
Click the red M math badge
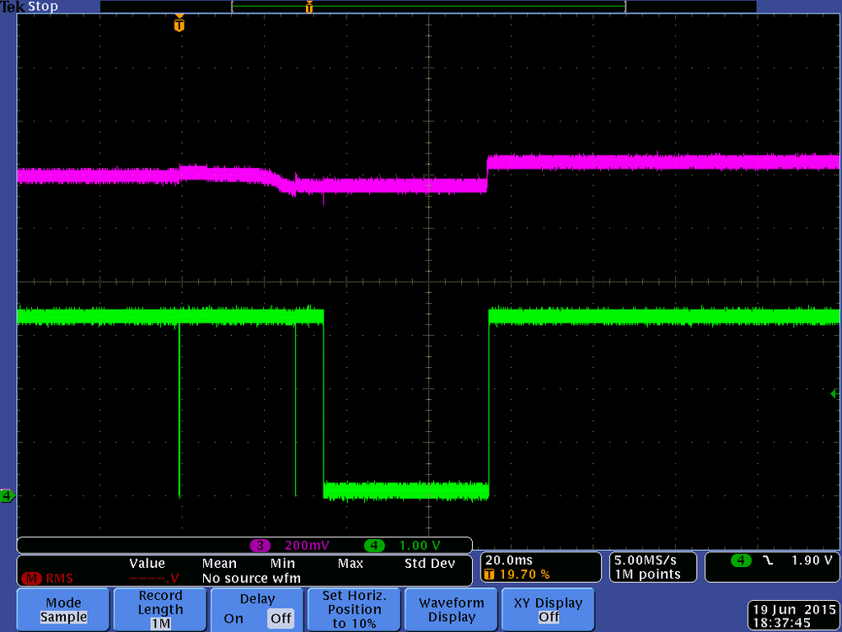(x=31, y=578)
